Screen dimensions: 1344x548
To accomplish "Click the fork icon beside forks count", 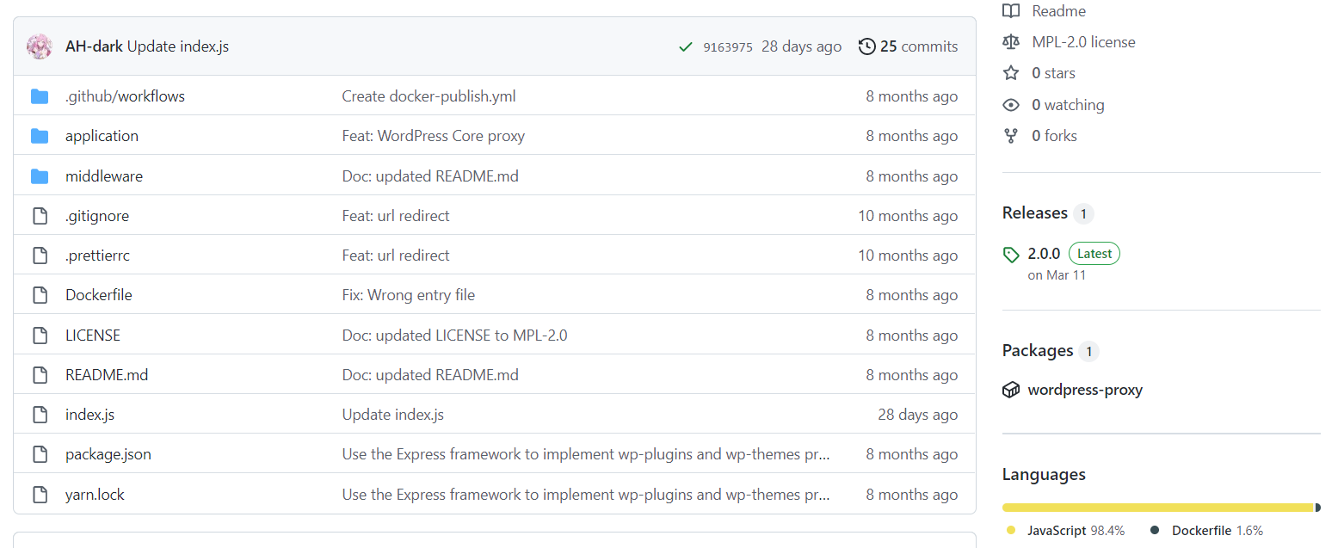I will click(1011, 136).
